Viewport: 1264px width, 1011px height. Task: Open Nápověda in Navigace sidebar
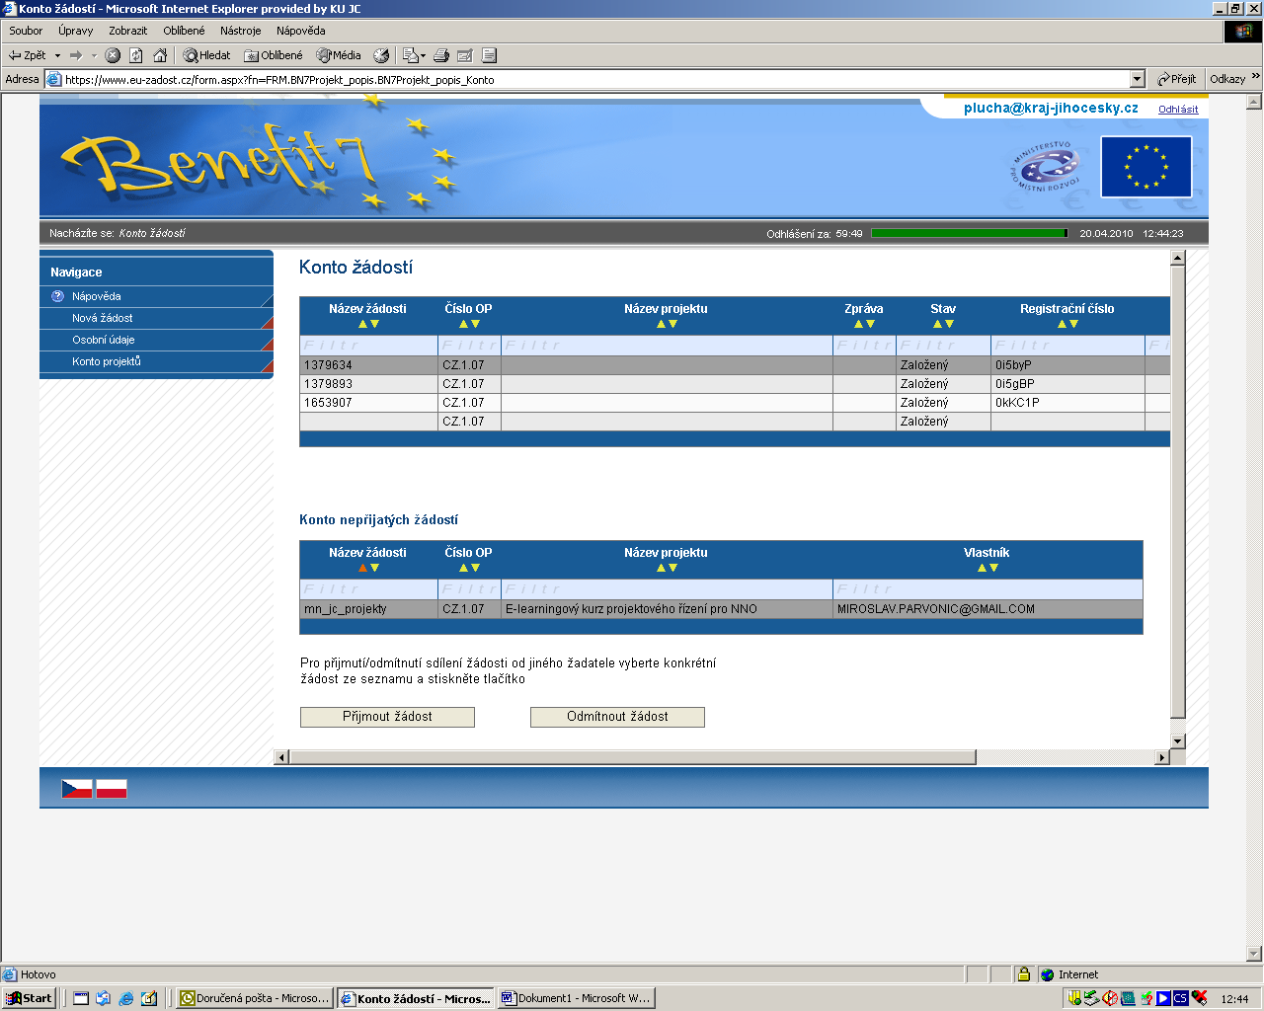(97, 296)
